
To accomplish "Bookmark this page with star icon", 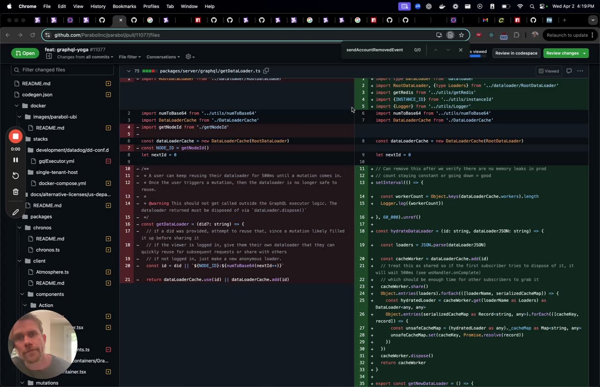I will [461, 35].
